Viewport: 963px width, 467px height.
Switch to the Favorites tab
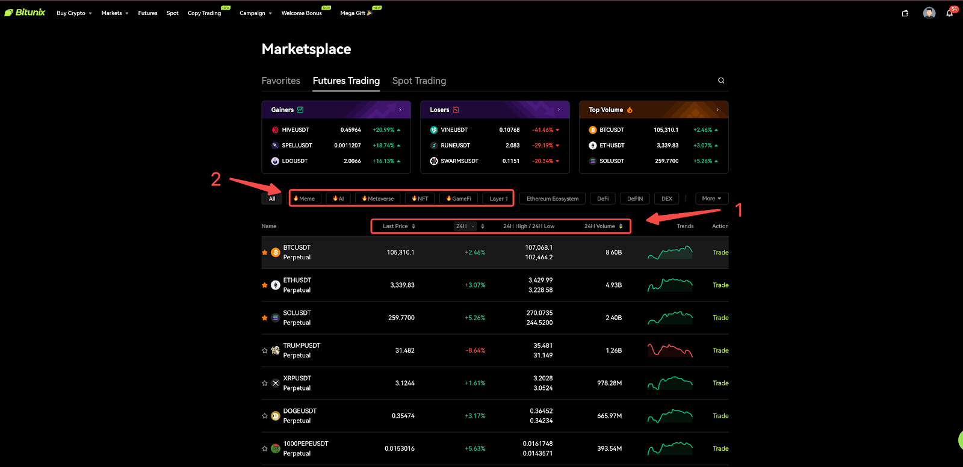click(281, 81)
